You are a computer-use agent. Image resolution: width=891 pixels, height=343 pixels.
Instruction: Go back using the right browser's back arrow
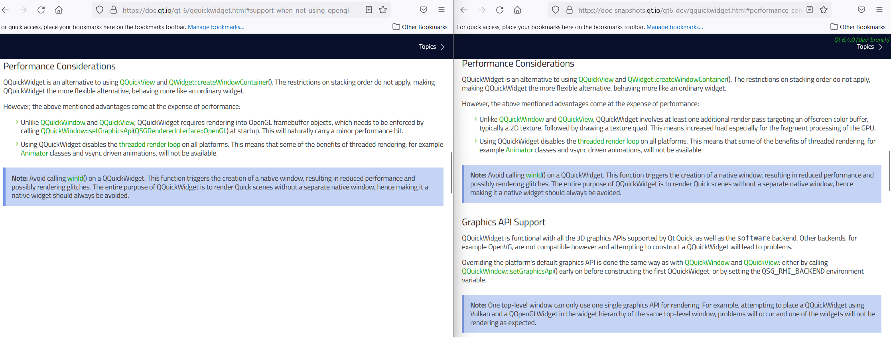(464, 10)
